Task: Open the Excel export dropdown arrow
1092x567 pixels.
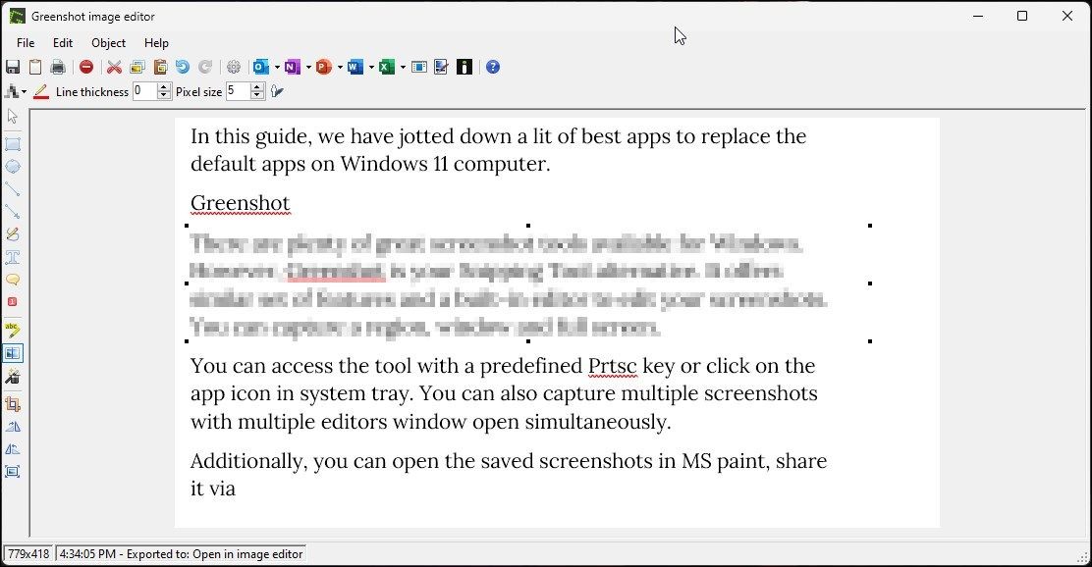Action: (403, 68)
